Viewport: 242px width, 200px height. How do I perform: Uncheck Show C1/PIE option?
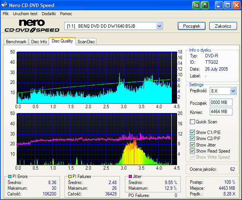point(192,132)
